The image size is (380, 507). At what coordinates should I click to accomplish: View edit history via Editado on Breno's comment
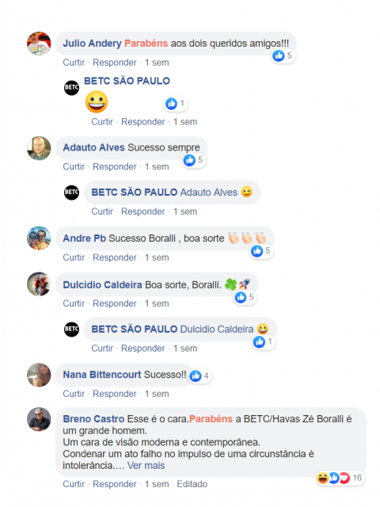[192, 484]
